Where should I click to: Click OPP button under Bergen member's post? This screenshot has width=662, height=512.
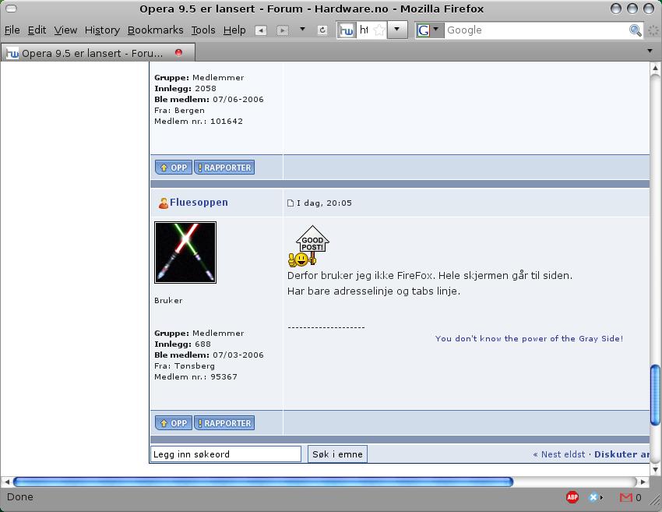(174, 168)
